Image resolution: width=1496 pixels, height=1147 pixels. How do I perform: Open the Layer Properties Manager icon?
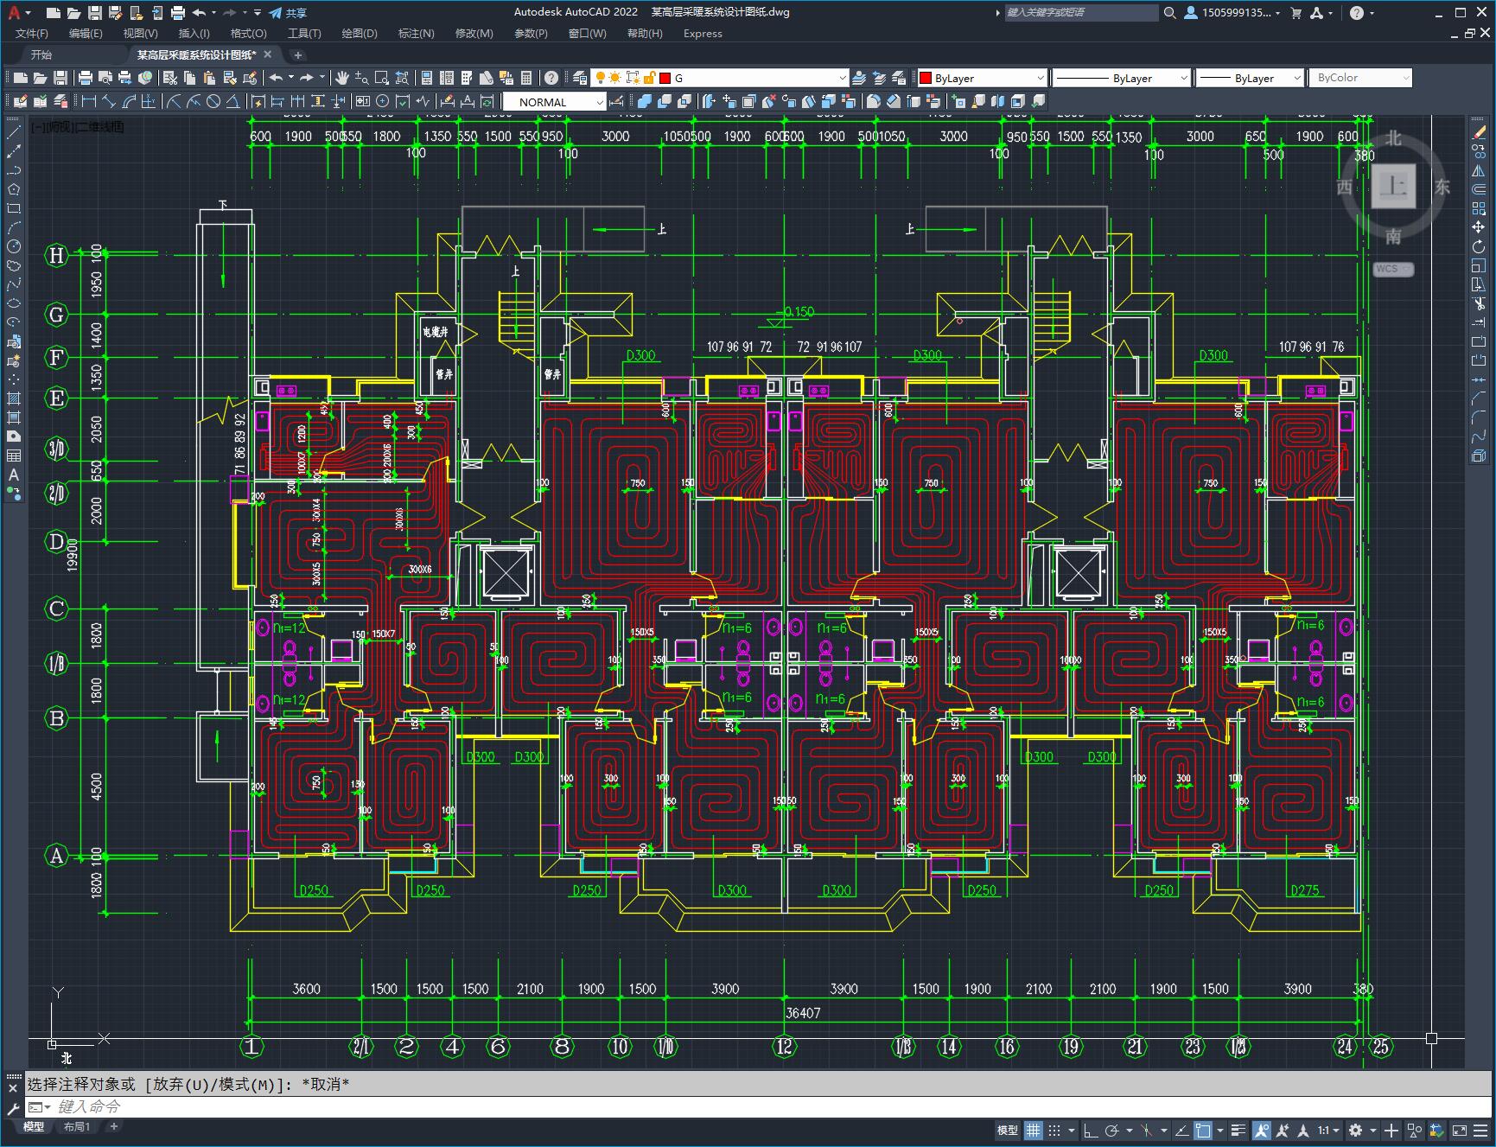coord(580,78)
